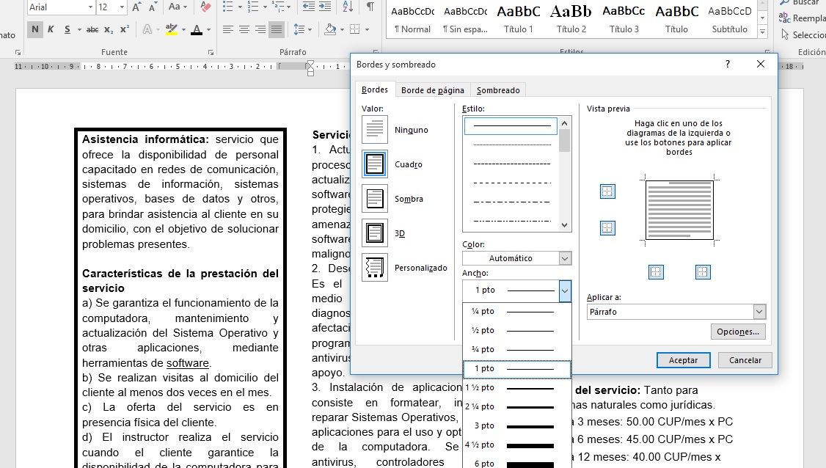The height and width of the screenshot is (468, 826).
Task: Click the Aceptar button
Action: click(682, 359)
